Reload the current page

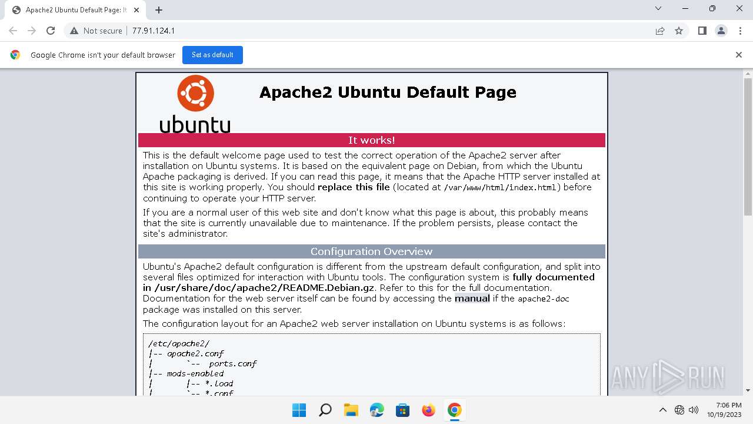[51, 31]
